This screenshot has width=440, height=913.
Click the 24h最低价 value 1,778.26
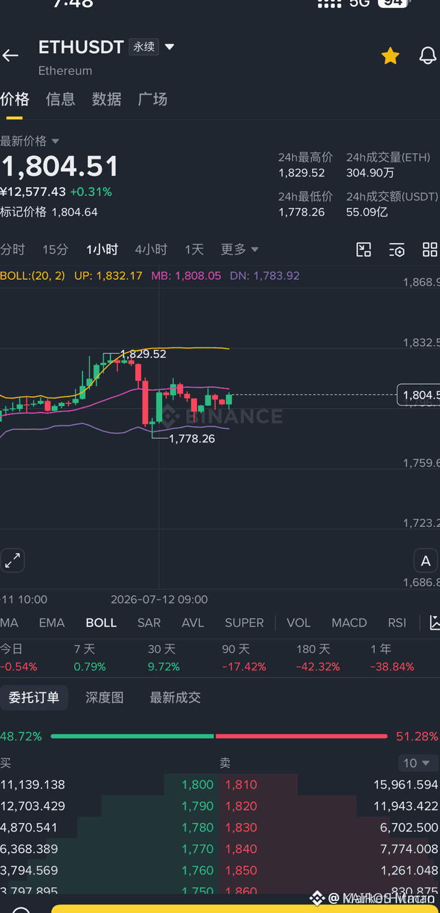pos(301,212)
